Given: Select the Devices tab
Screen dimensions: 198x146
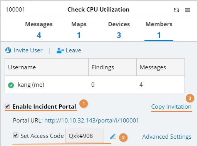Looking at the screenshot, I should coord(119,30).
